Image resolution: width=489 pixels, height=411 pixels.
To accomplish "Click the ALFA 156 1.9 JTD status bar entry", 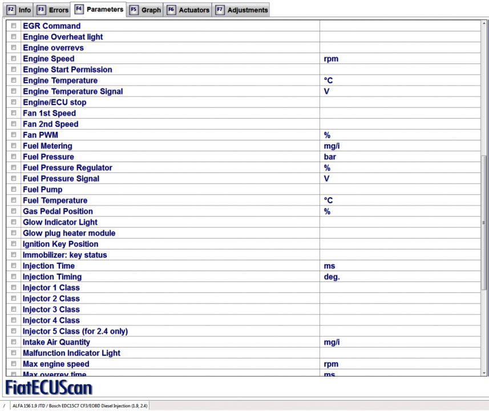I will click(80, 406).
